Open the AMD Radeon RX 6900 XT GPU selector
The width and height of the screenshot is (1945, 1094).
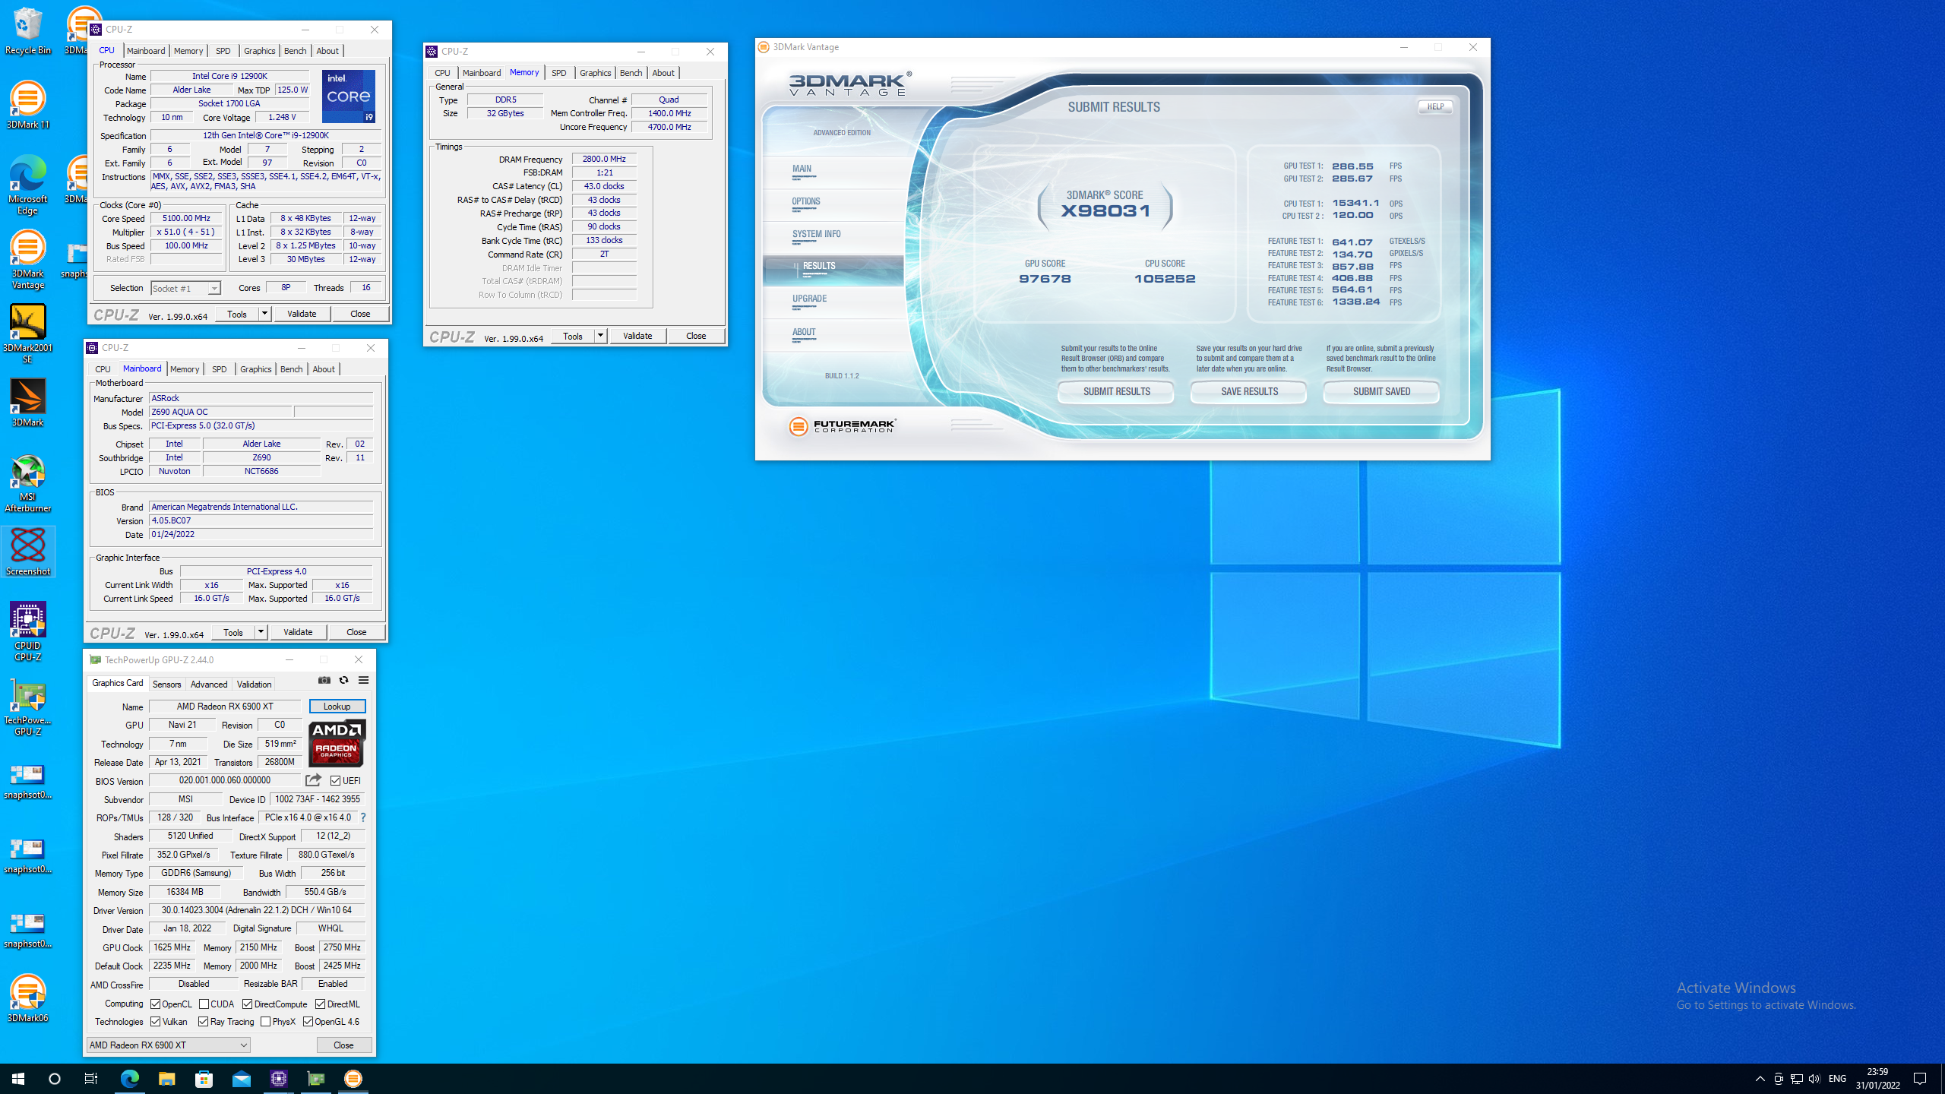tap(168, 1045)
